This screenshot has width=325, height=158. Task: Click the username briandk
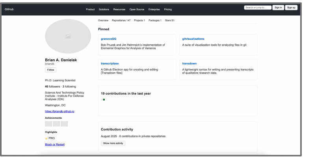click(50, 64)
